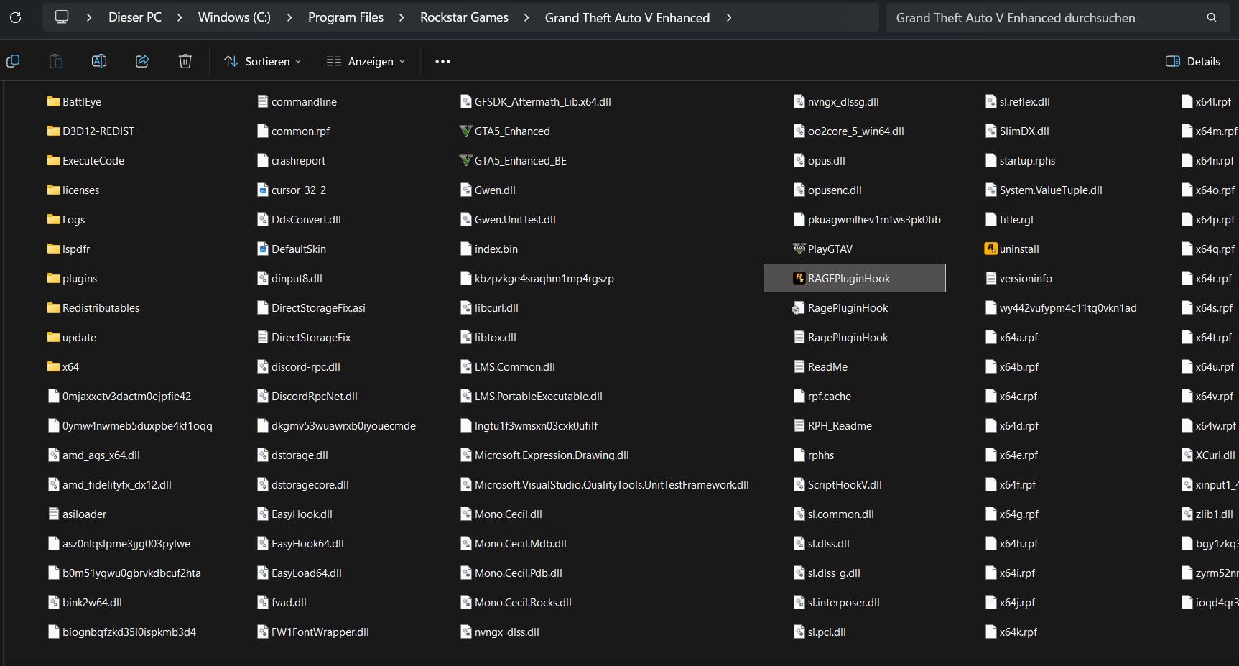The height and width of the screenshot is (666, 1239).
Task: Select the update folder
Action: pyautogui.click(x=72, y=337)
